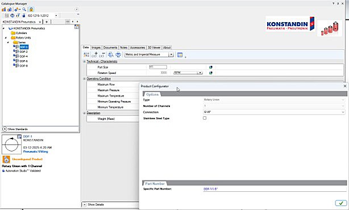Image resolution: width=349 pixels, height=210 pixels.
Task: Click the printer icon in data toolbar
Action: pyautogui.click(x=118, y=54)
